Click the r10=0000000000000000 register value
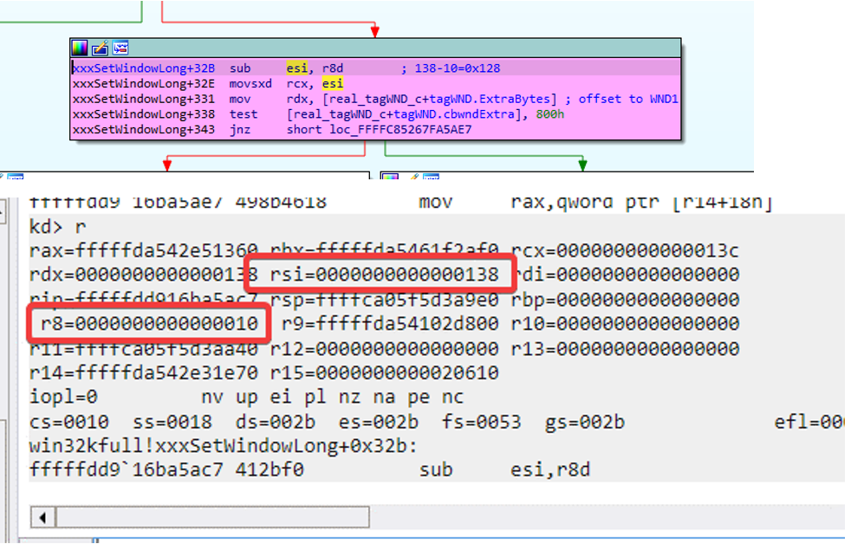This screenshot has width=851, height=544. point(625,324)
